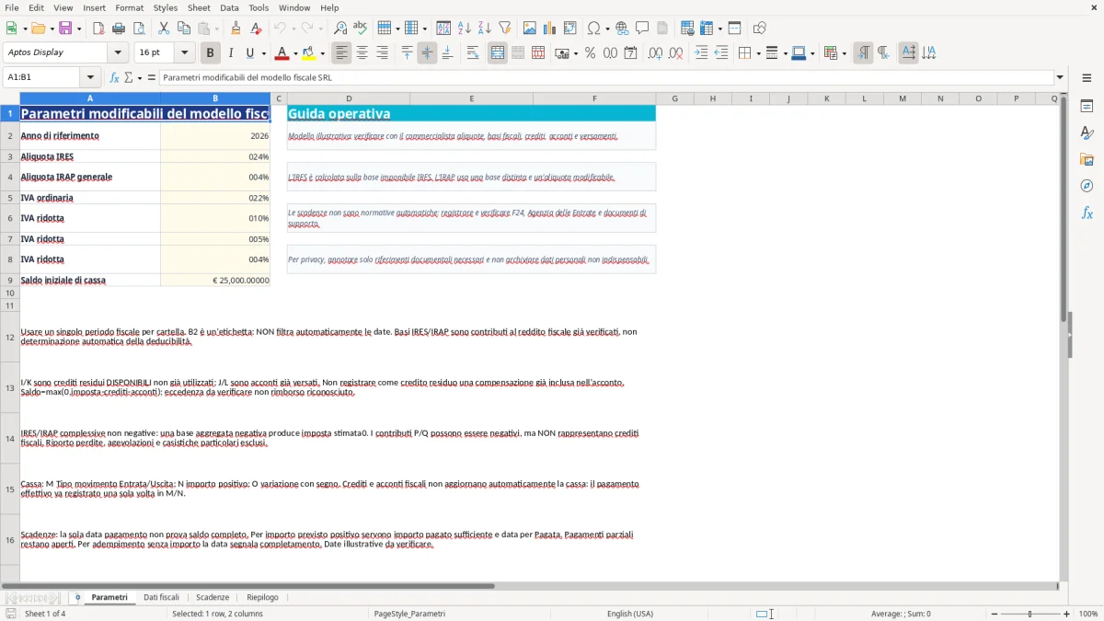Toggle Center Vertically alignment
Image resolution: width=1104 pixels, height=621 pixels.
click(x=427, y=53)
